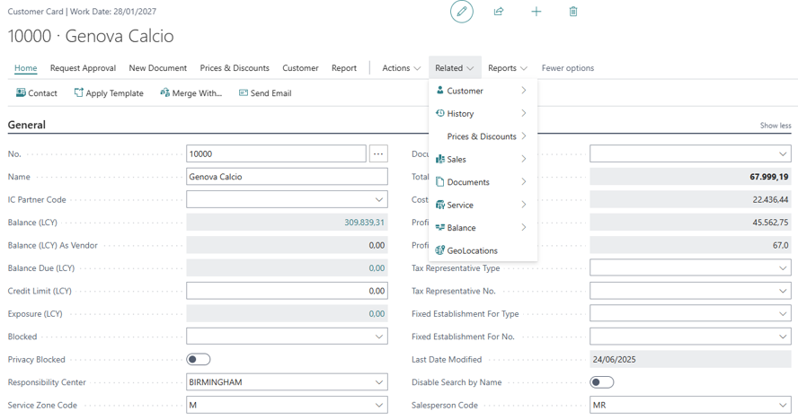Click the ellipsis button next to No. field

[x=378, y=153]
